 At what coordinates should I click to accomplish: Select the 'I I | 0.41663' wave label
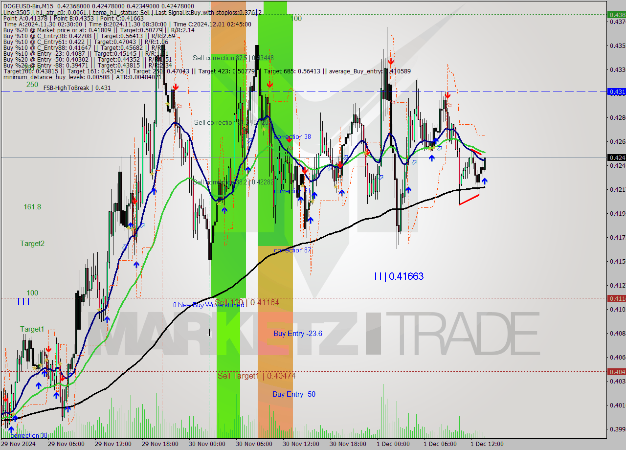[x=399, y=276]
